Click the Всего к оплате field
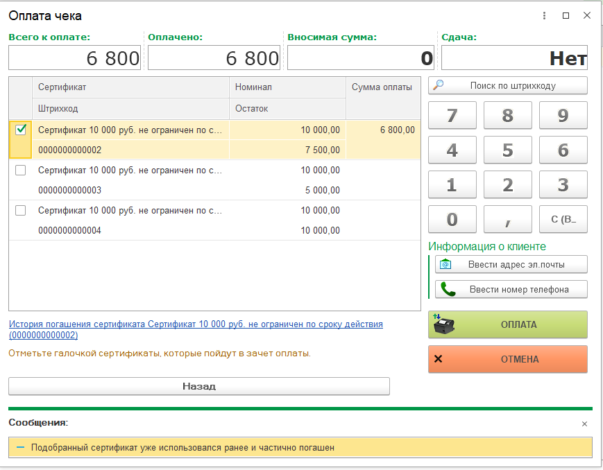Viewport: 603px width, 470px height. [75, 58]
